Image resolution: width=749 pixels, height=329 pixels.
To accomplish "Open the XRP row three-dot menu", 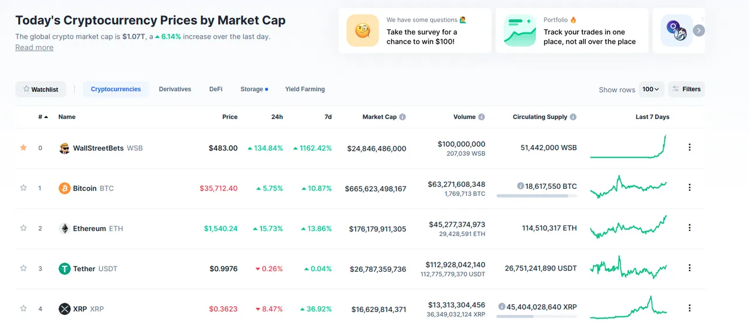I will coord(689,308).
